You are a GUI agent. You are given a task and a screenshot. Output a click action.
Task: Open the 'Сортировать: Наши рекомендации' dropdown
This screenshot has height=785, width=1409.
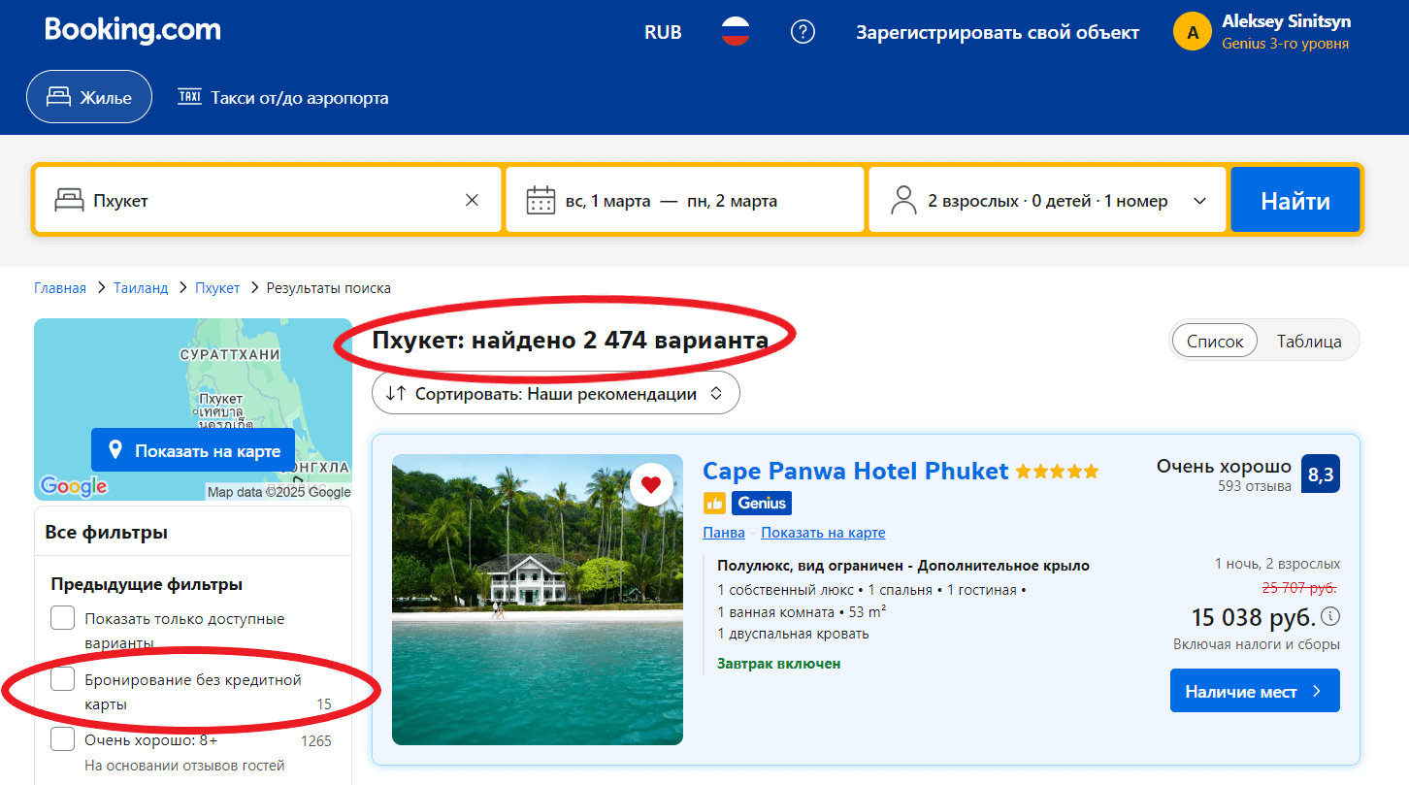(555, 394)
